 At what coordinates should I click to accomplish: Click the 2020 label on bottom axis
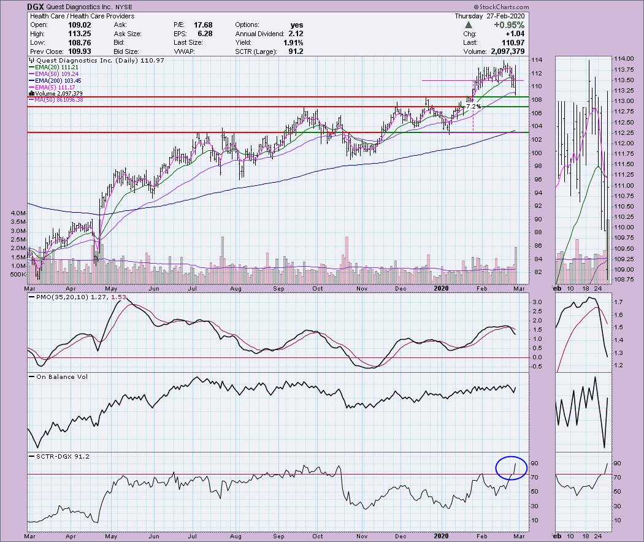point(441,536)
